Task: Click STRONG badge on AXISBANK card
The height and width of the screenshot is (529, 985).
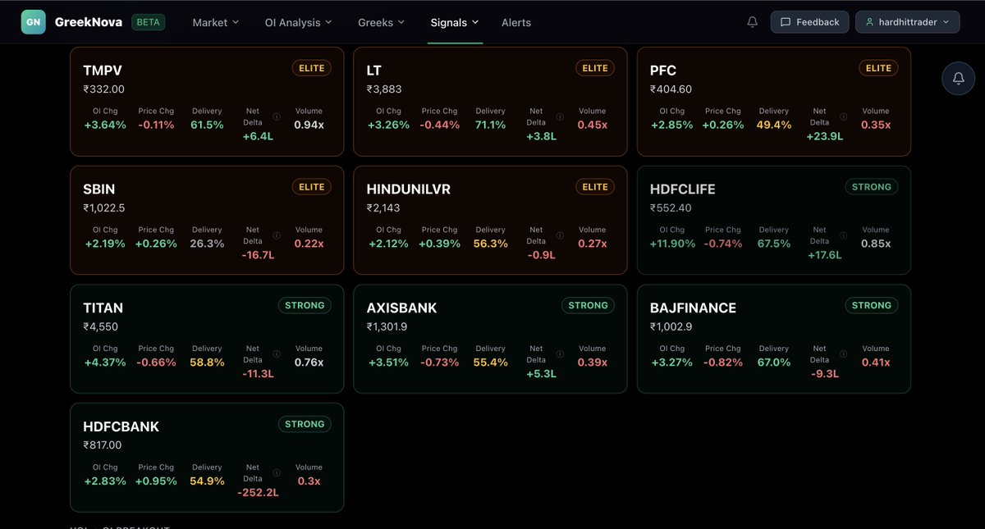Action: tap(589, 305)
